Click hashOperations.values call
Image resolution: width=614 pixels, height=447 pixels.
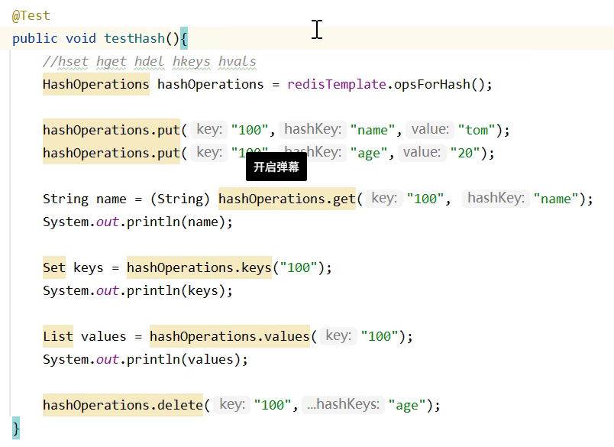coord(230,336)
